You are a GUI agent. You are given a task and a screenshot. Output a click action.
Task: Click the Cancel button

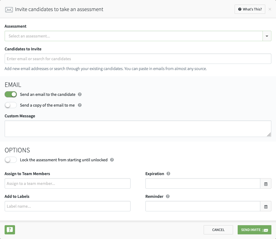click(218, 229)
